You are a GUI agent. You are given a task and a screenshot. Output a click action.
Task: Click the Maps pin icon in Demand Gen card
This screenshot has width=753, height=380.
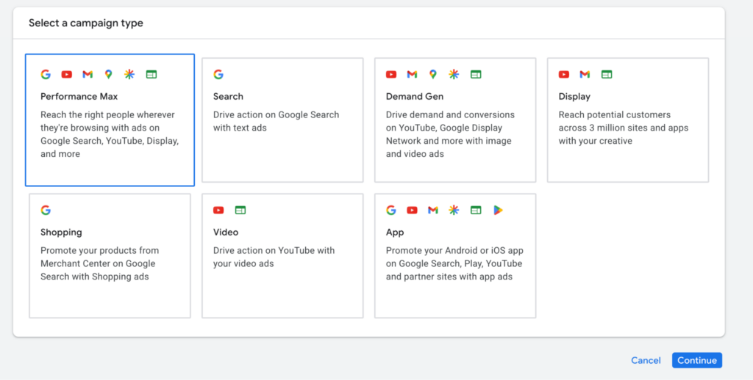(433, 74)
